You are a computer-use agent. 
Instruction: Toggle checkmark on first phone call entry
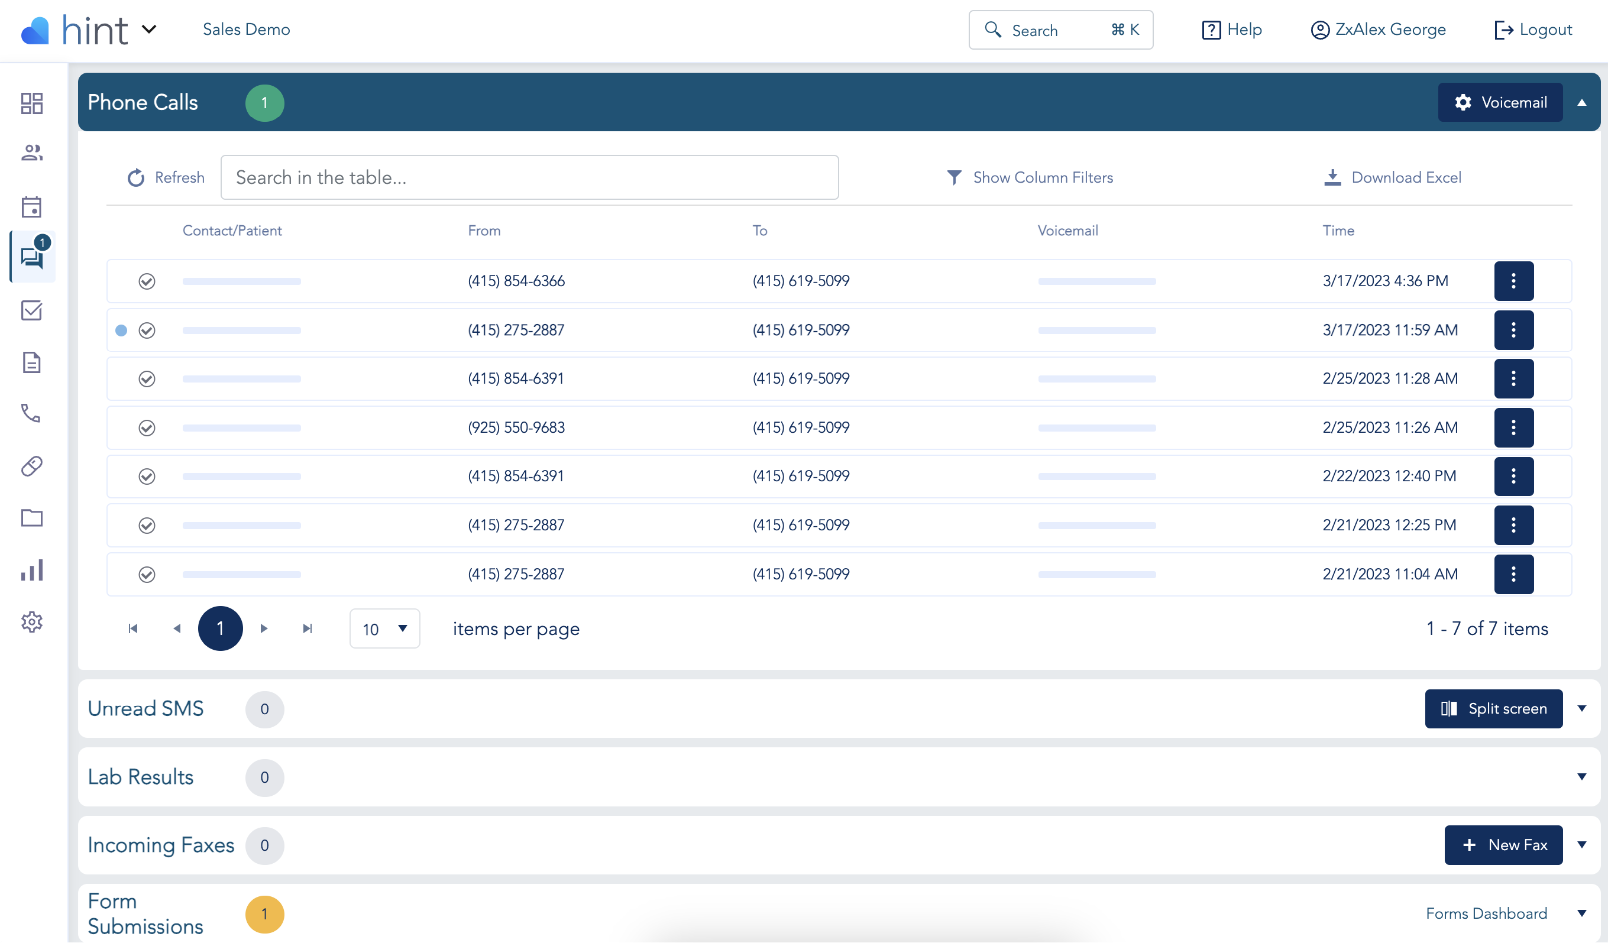(147, 281)
